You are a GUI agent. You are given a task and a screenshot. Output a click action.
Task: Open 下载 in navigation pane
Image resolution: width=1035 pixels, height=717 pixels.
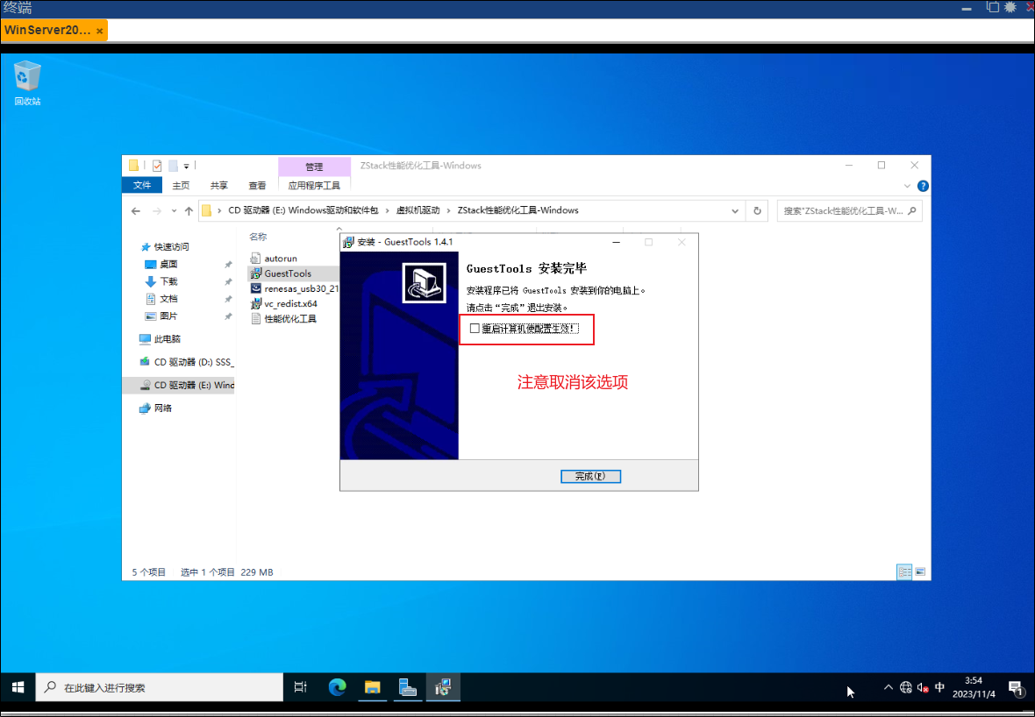[x=161, y=281]
